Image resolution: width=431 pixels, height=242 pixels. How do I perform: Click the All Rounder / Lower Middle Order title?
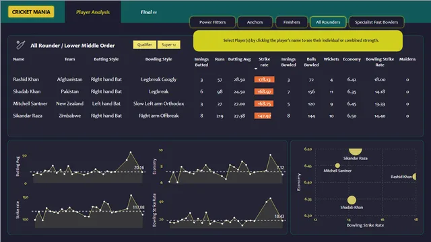pyautogui.click(x=73, y=46)
